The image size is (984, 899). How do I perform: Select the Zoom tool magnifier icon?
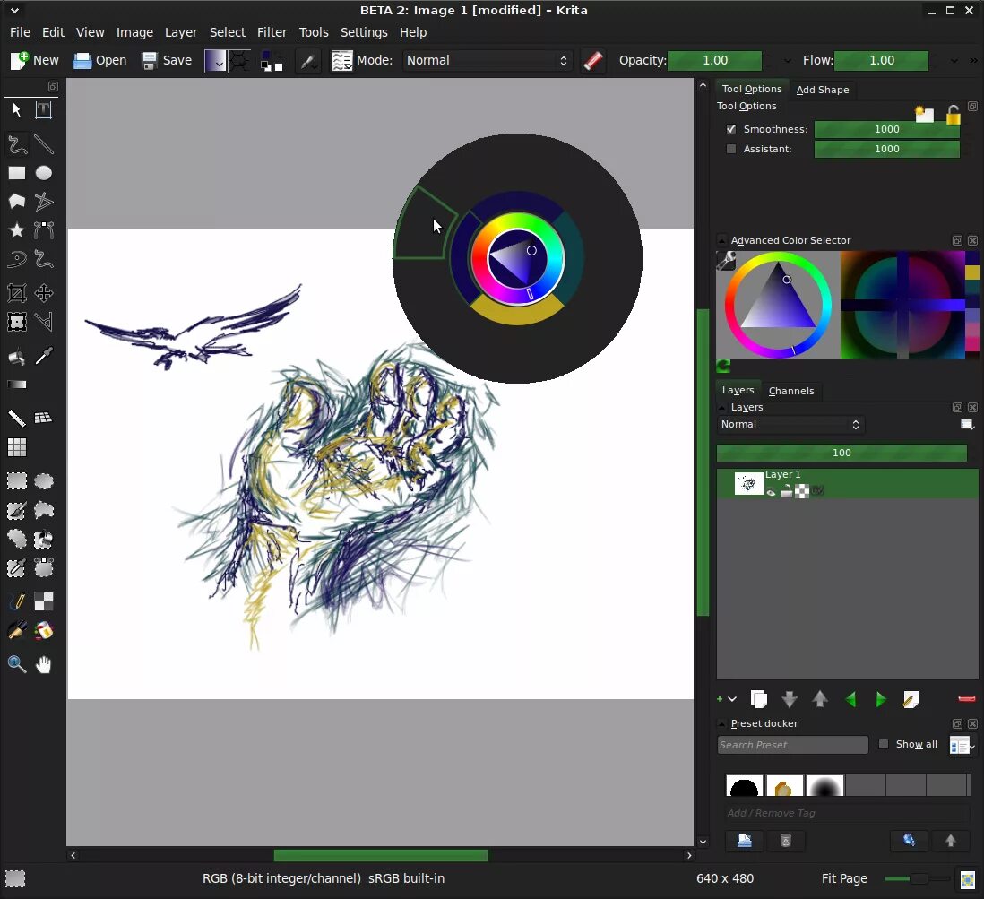point(17,664)
